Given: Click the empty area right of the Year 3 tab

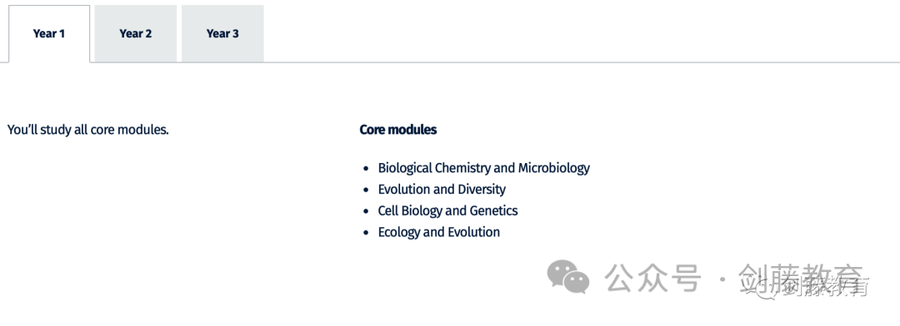Looking at the screenshot, I should tap(582, 33).
